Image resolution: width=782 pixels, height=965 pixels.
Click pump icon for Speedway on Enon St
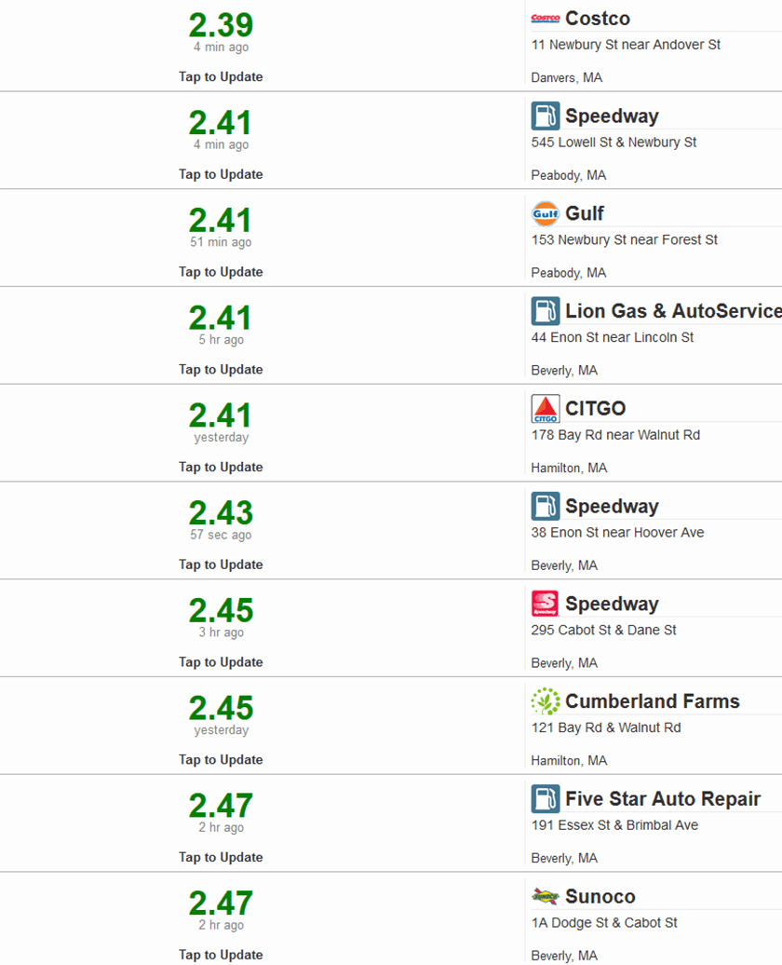point(545,506)
